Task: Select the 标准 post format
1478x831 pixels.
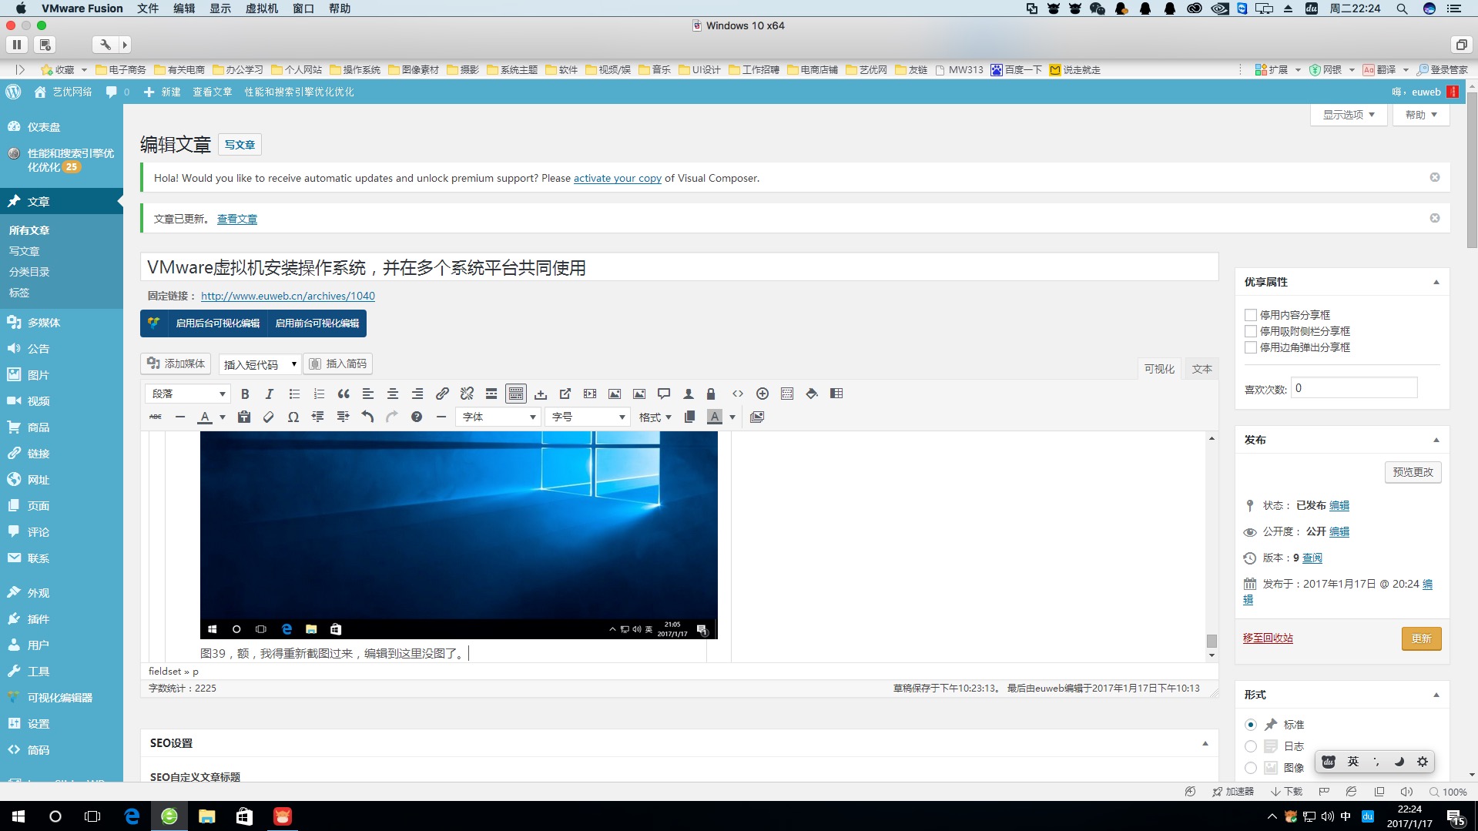Action: click(x=1251, y=725)
